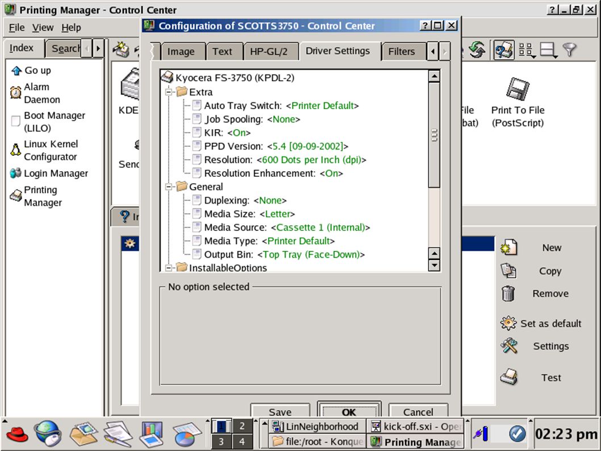Click the Set as default gear icon
The image size is (601, 451).
click(508, 323)
